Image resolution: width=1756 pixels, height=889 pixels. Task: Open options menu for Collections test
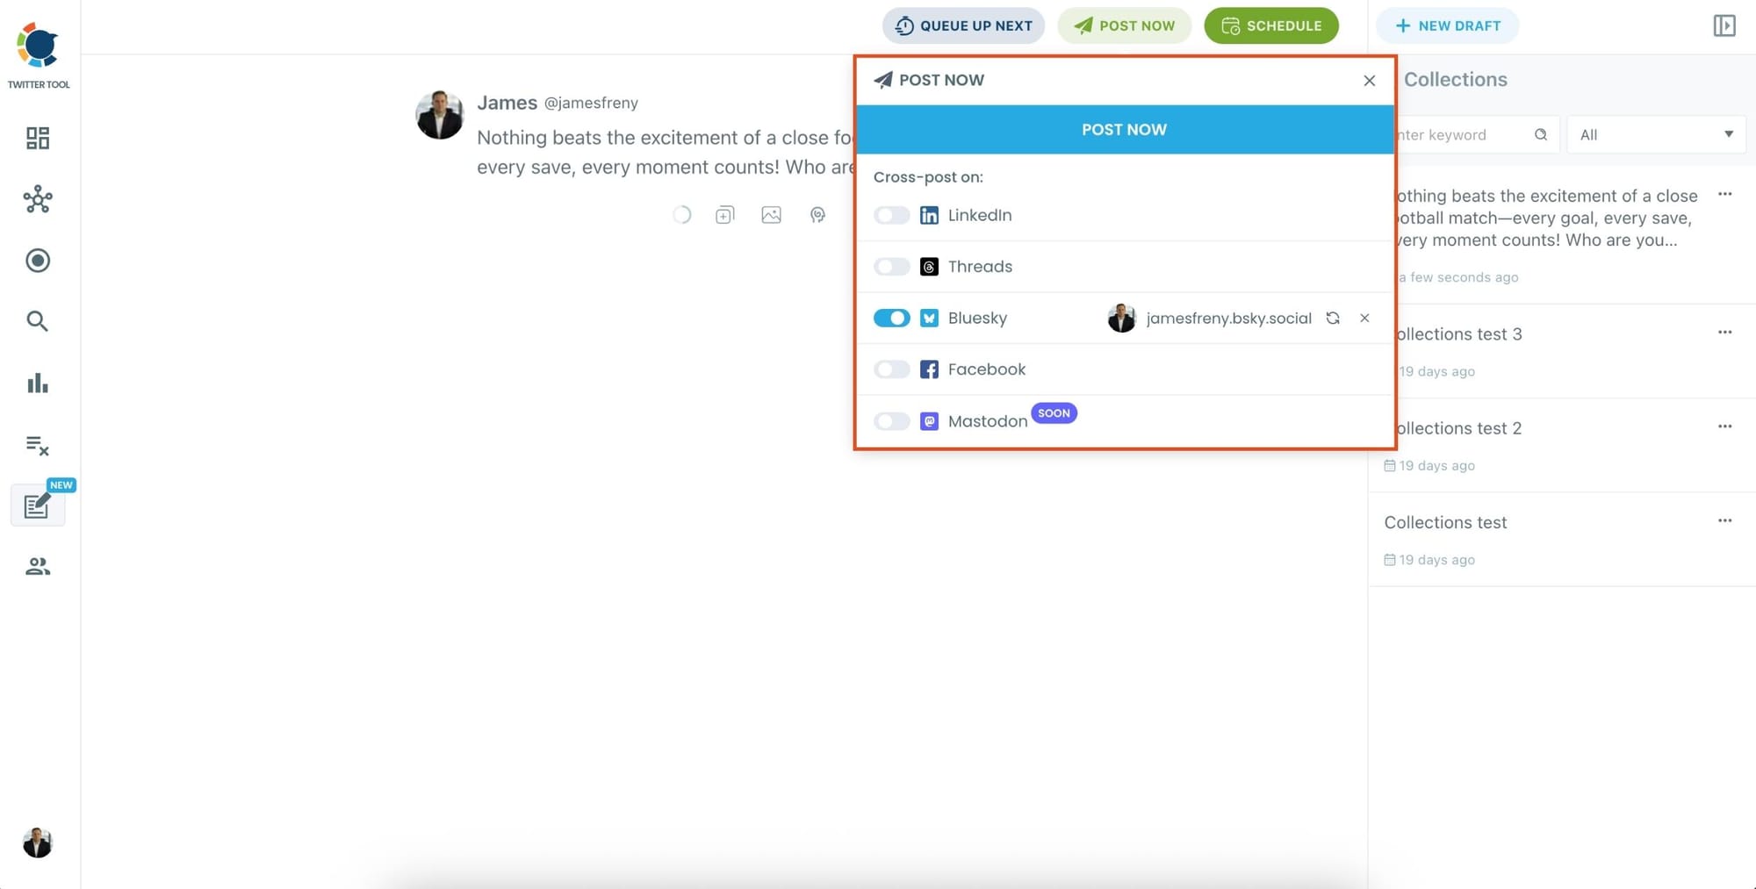click(1724, 520)
